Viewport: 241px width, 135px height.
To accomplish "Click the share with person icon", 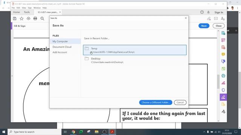I will (223, 18).
